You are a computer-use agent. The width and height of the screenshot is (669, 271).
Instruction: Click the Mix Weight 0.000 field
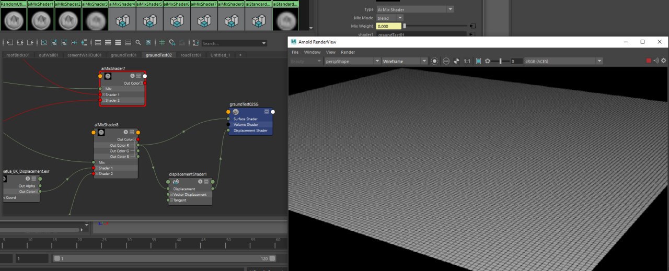point(388,26)
